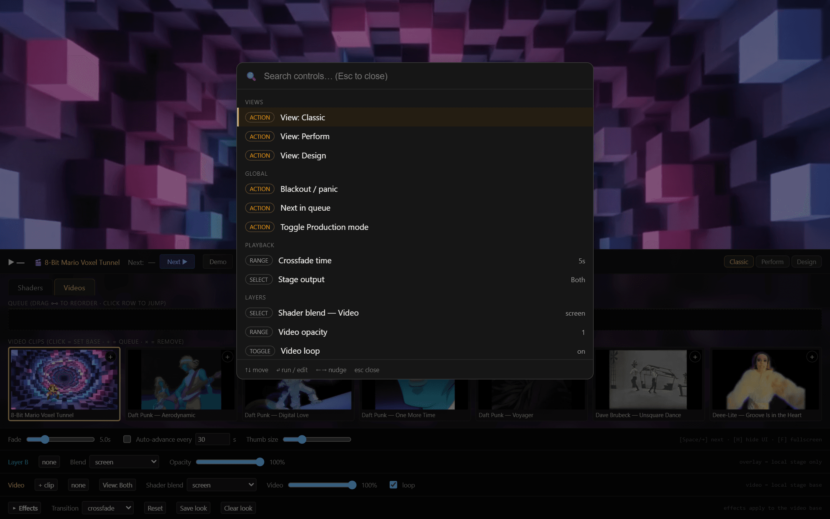
Task: Adjust Layer B Opacity slider
Action: tap(230, 462)
